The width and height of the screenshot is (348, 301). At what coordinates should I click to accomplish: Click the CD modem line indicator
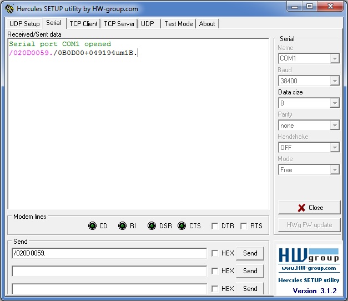pyautogui.click(x=92, y=225)
